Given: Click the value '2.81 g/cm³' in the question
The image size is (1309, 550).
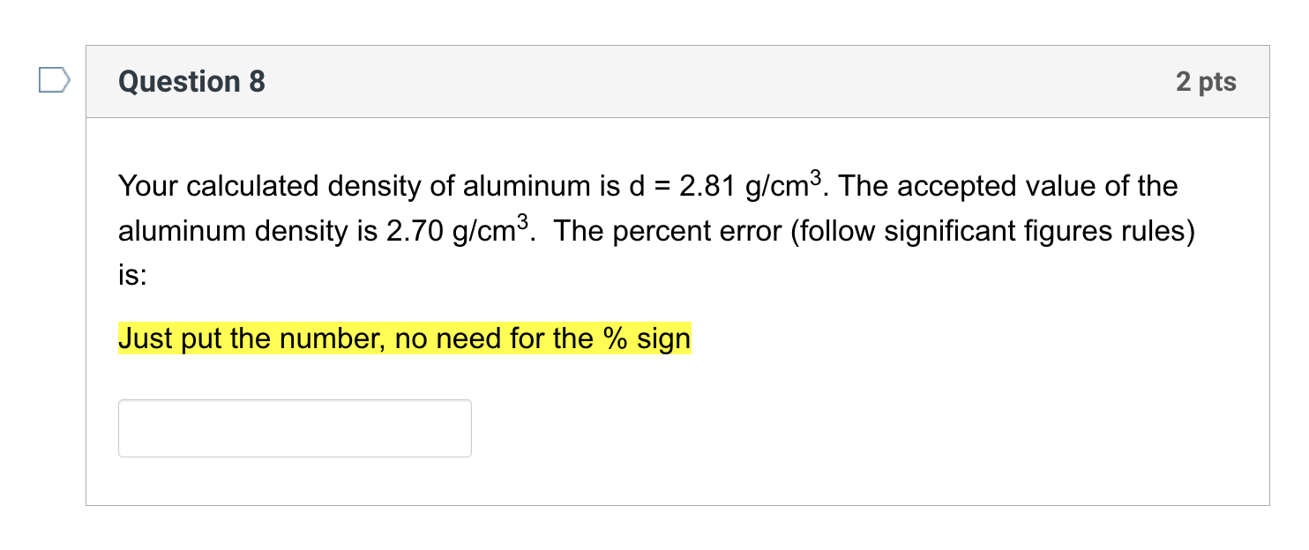Looking at the screenshot, I should click(748, 185).
